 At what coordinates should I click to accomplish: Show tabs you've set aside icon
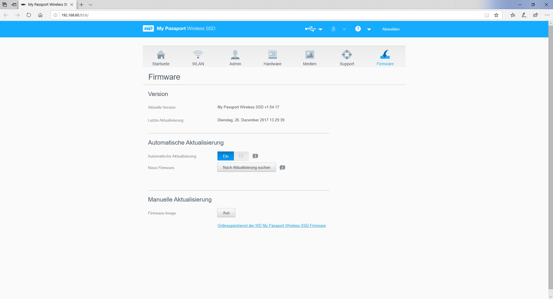coord(5,5)
